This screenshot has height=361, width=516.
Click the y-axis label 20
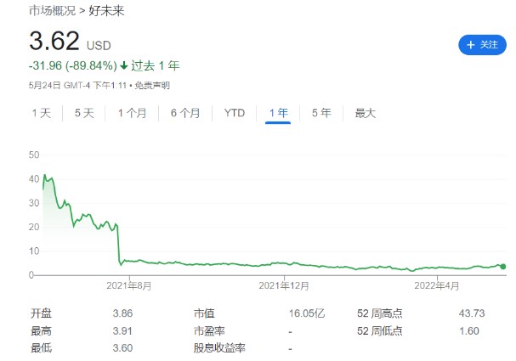pos(34,227)
